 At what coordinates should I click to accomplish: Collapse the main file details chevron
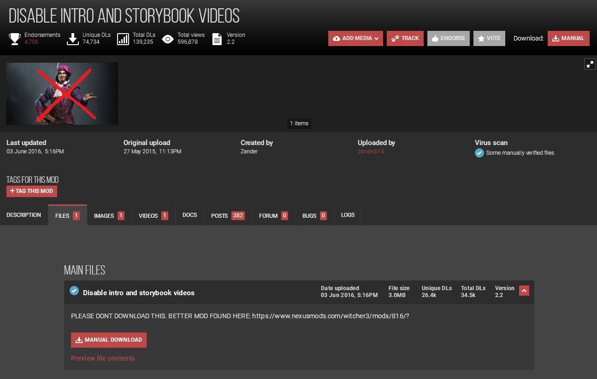(x=524, y=291)
